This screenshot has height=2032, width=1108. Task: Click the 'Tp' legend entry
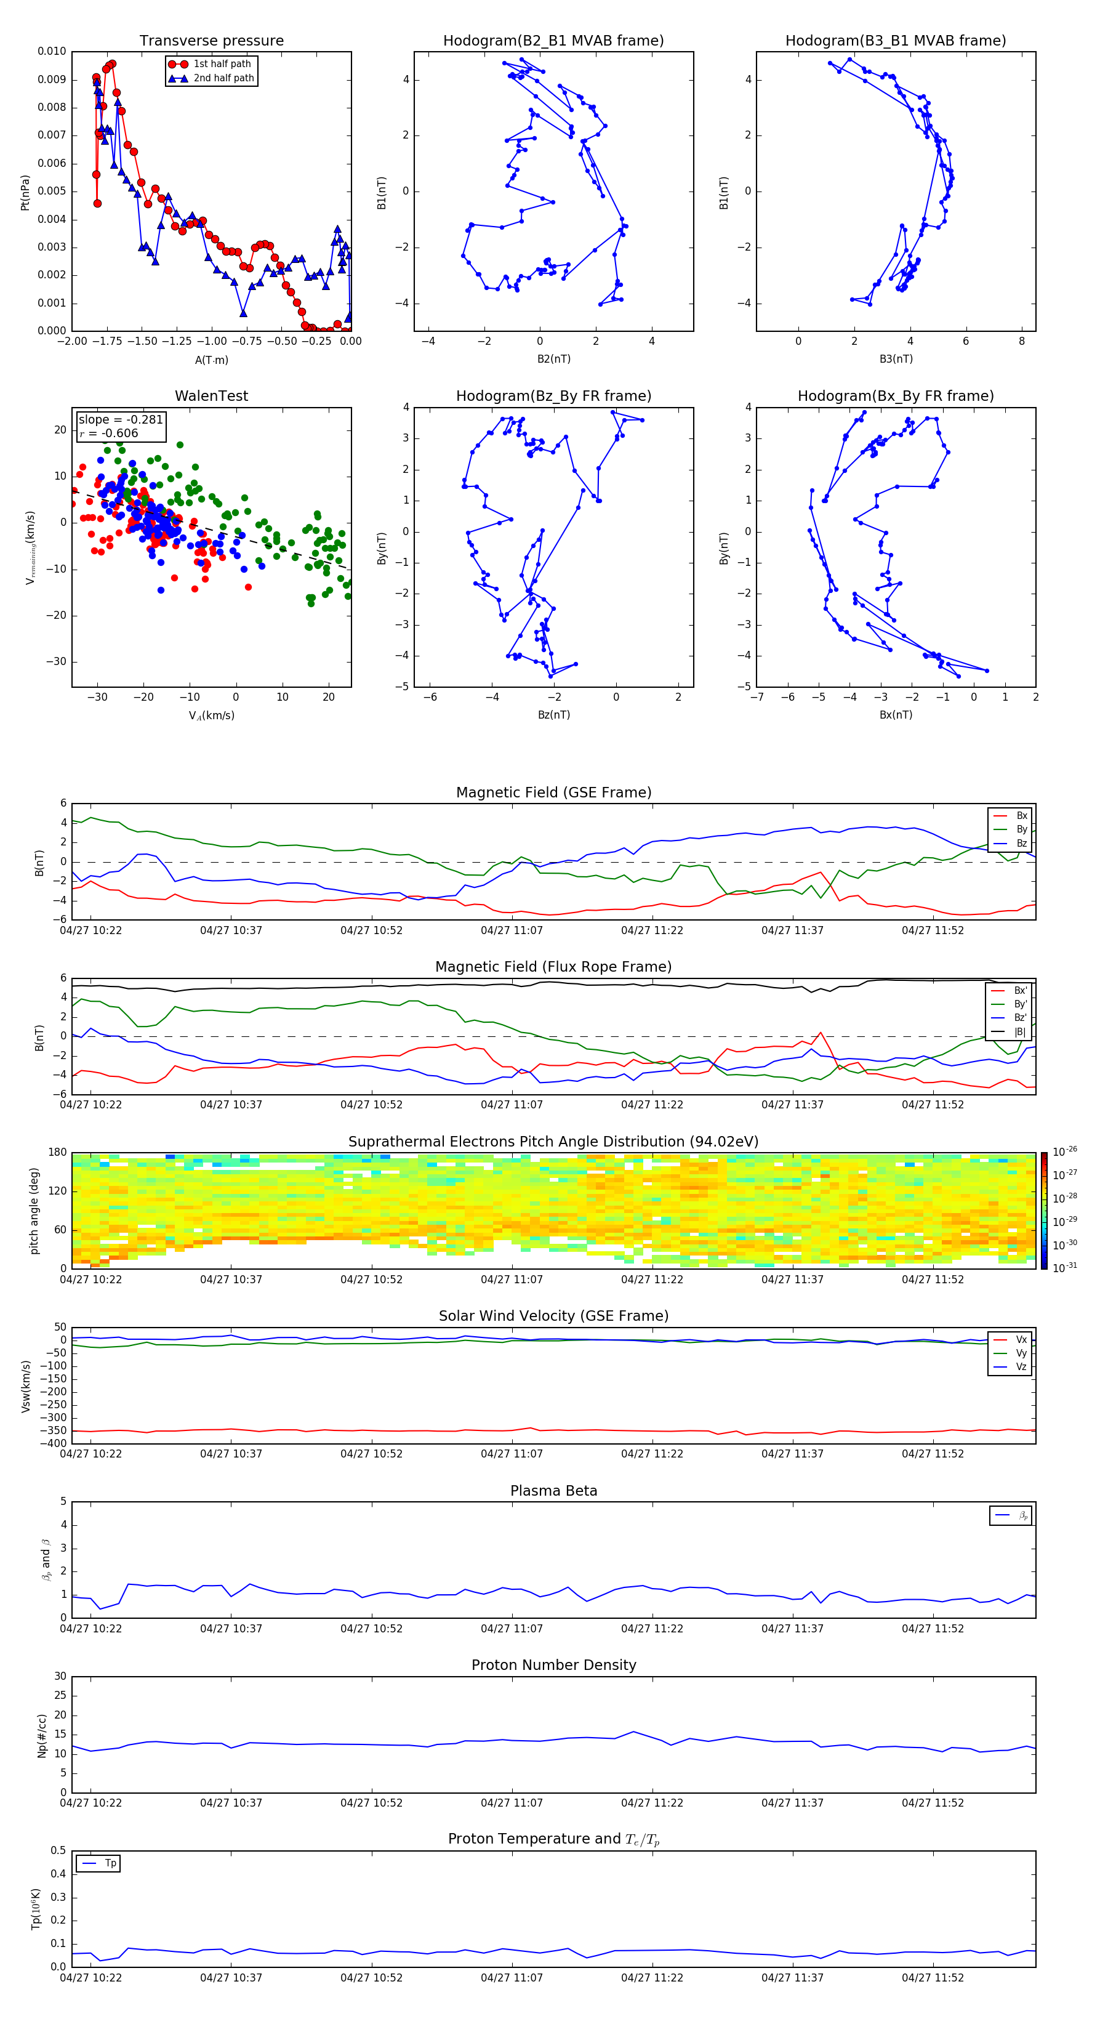[98, 1863]
